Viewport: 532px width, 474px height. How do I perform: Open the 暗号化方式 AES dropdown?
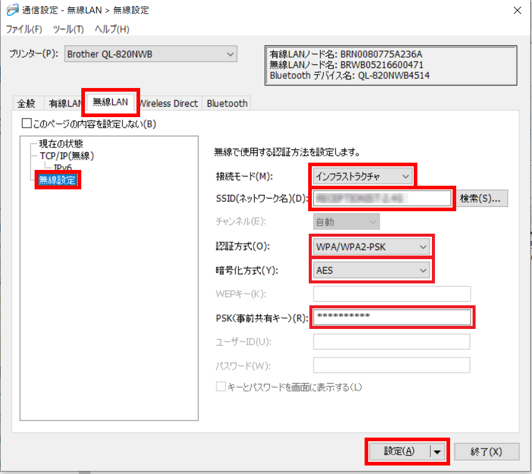[x=372, y=271]
